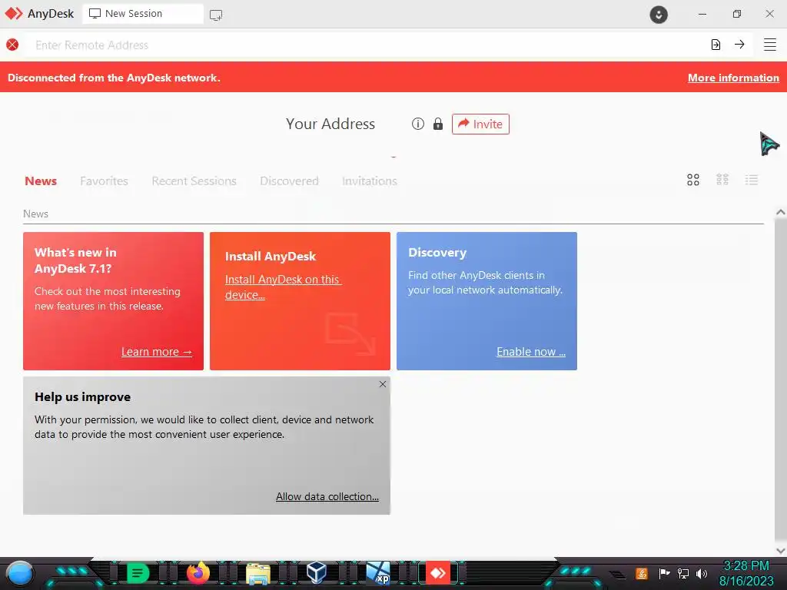Show address info icon
The height and width of the screenshot is (590, 787).
tap(417, 124)
